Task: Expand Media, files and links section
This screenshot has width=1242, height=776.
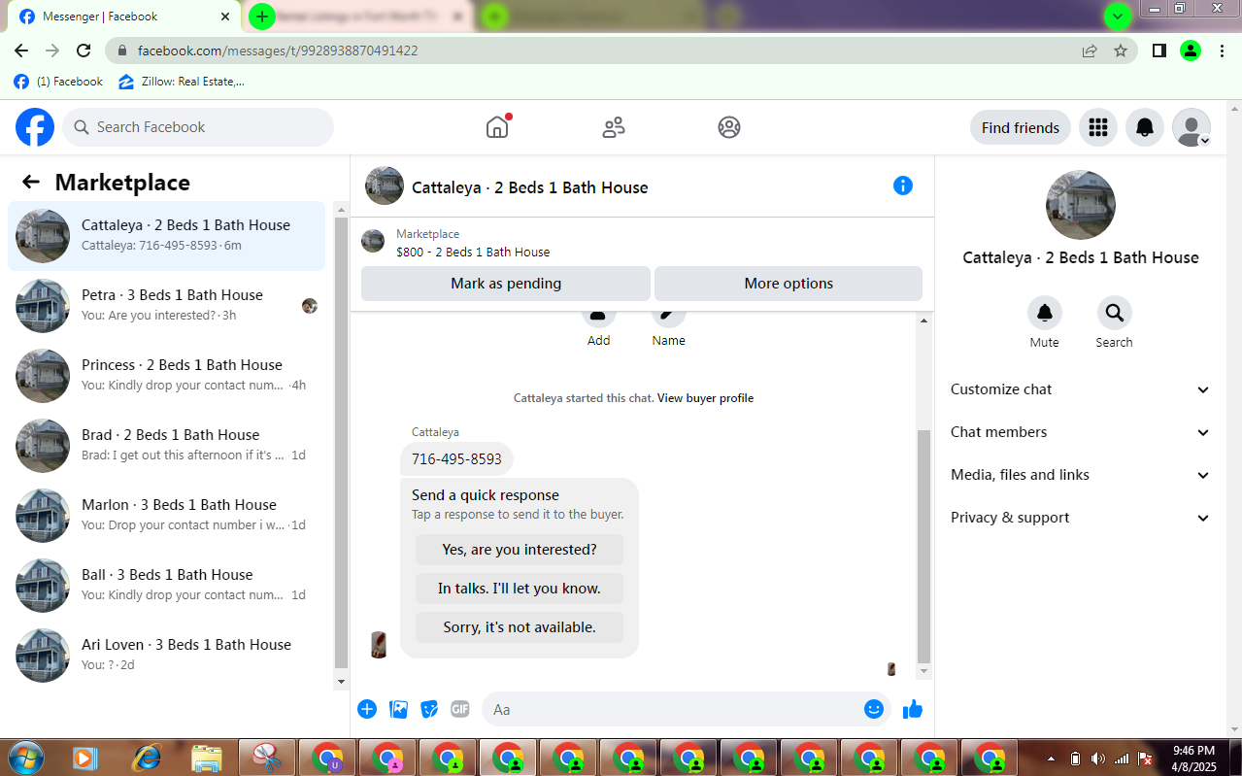Action: pyautogui.click(x=1080, y=475)
